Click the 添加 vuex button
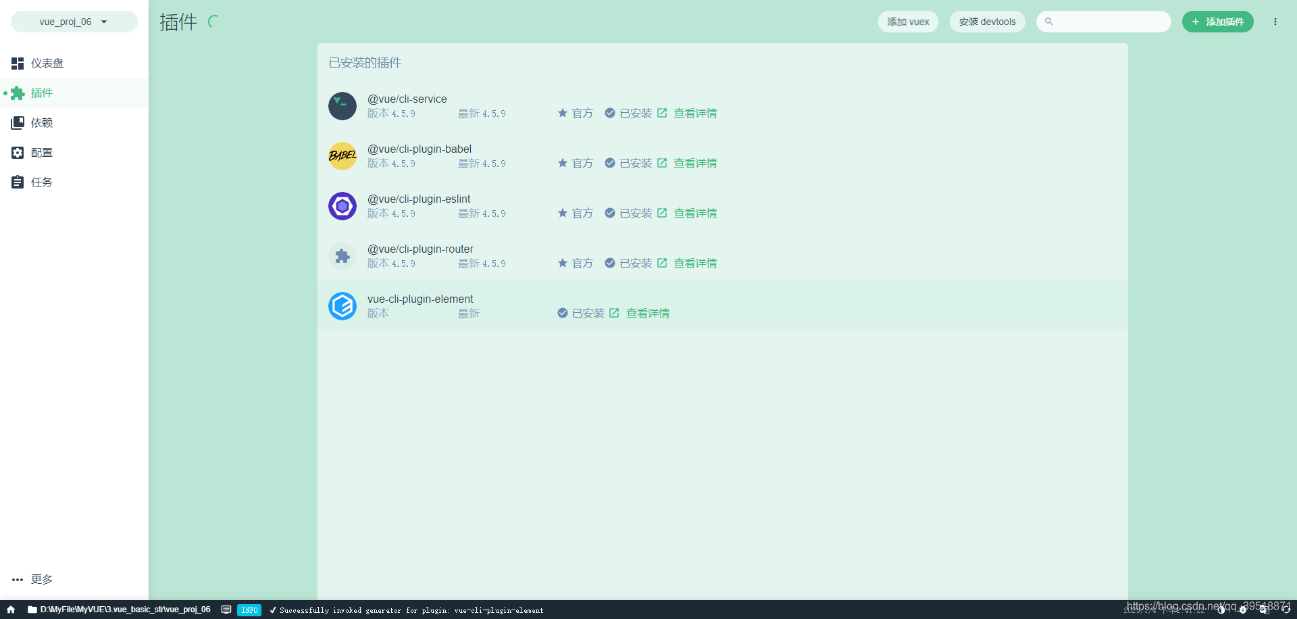 [x=908, y=22]
